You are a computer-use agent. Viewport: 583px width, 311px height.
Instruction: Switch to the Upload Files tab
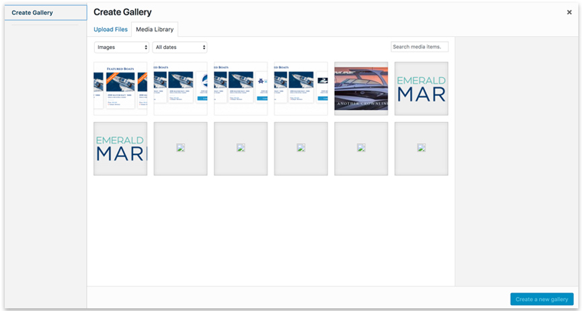tap(110, 30)
